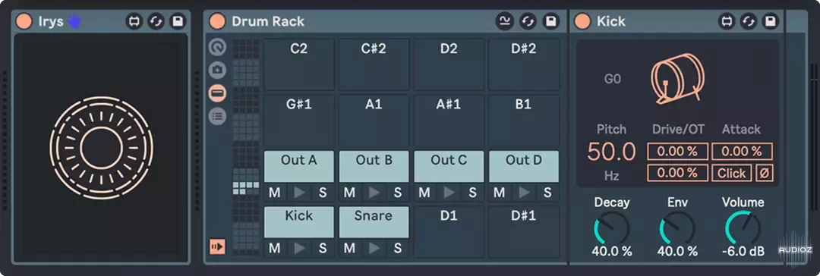
Task: Show the Drum Rack chain list
Action: (x=217, y=116)
